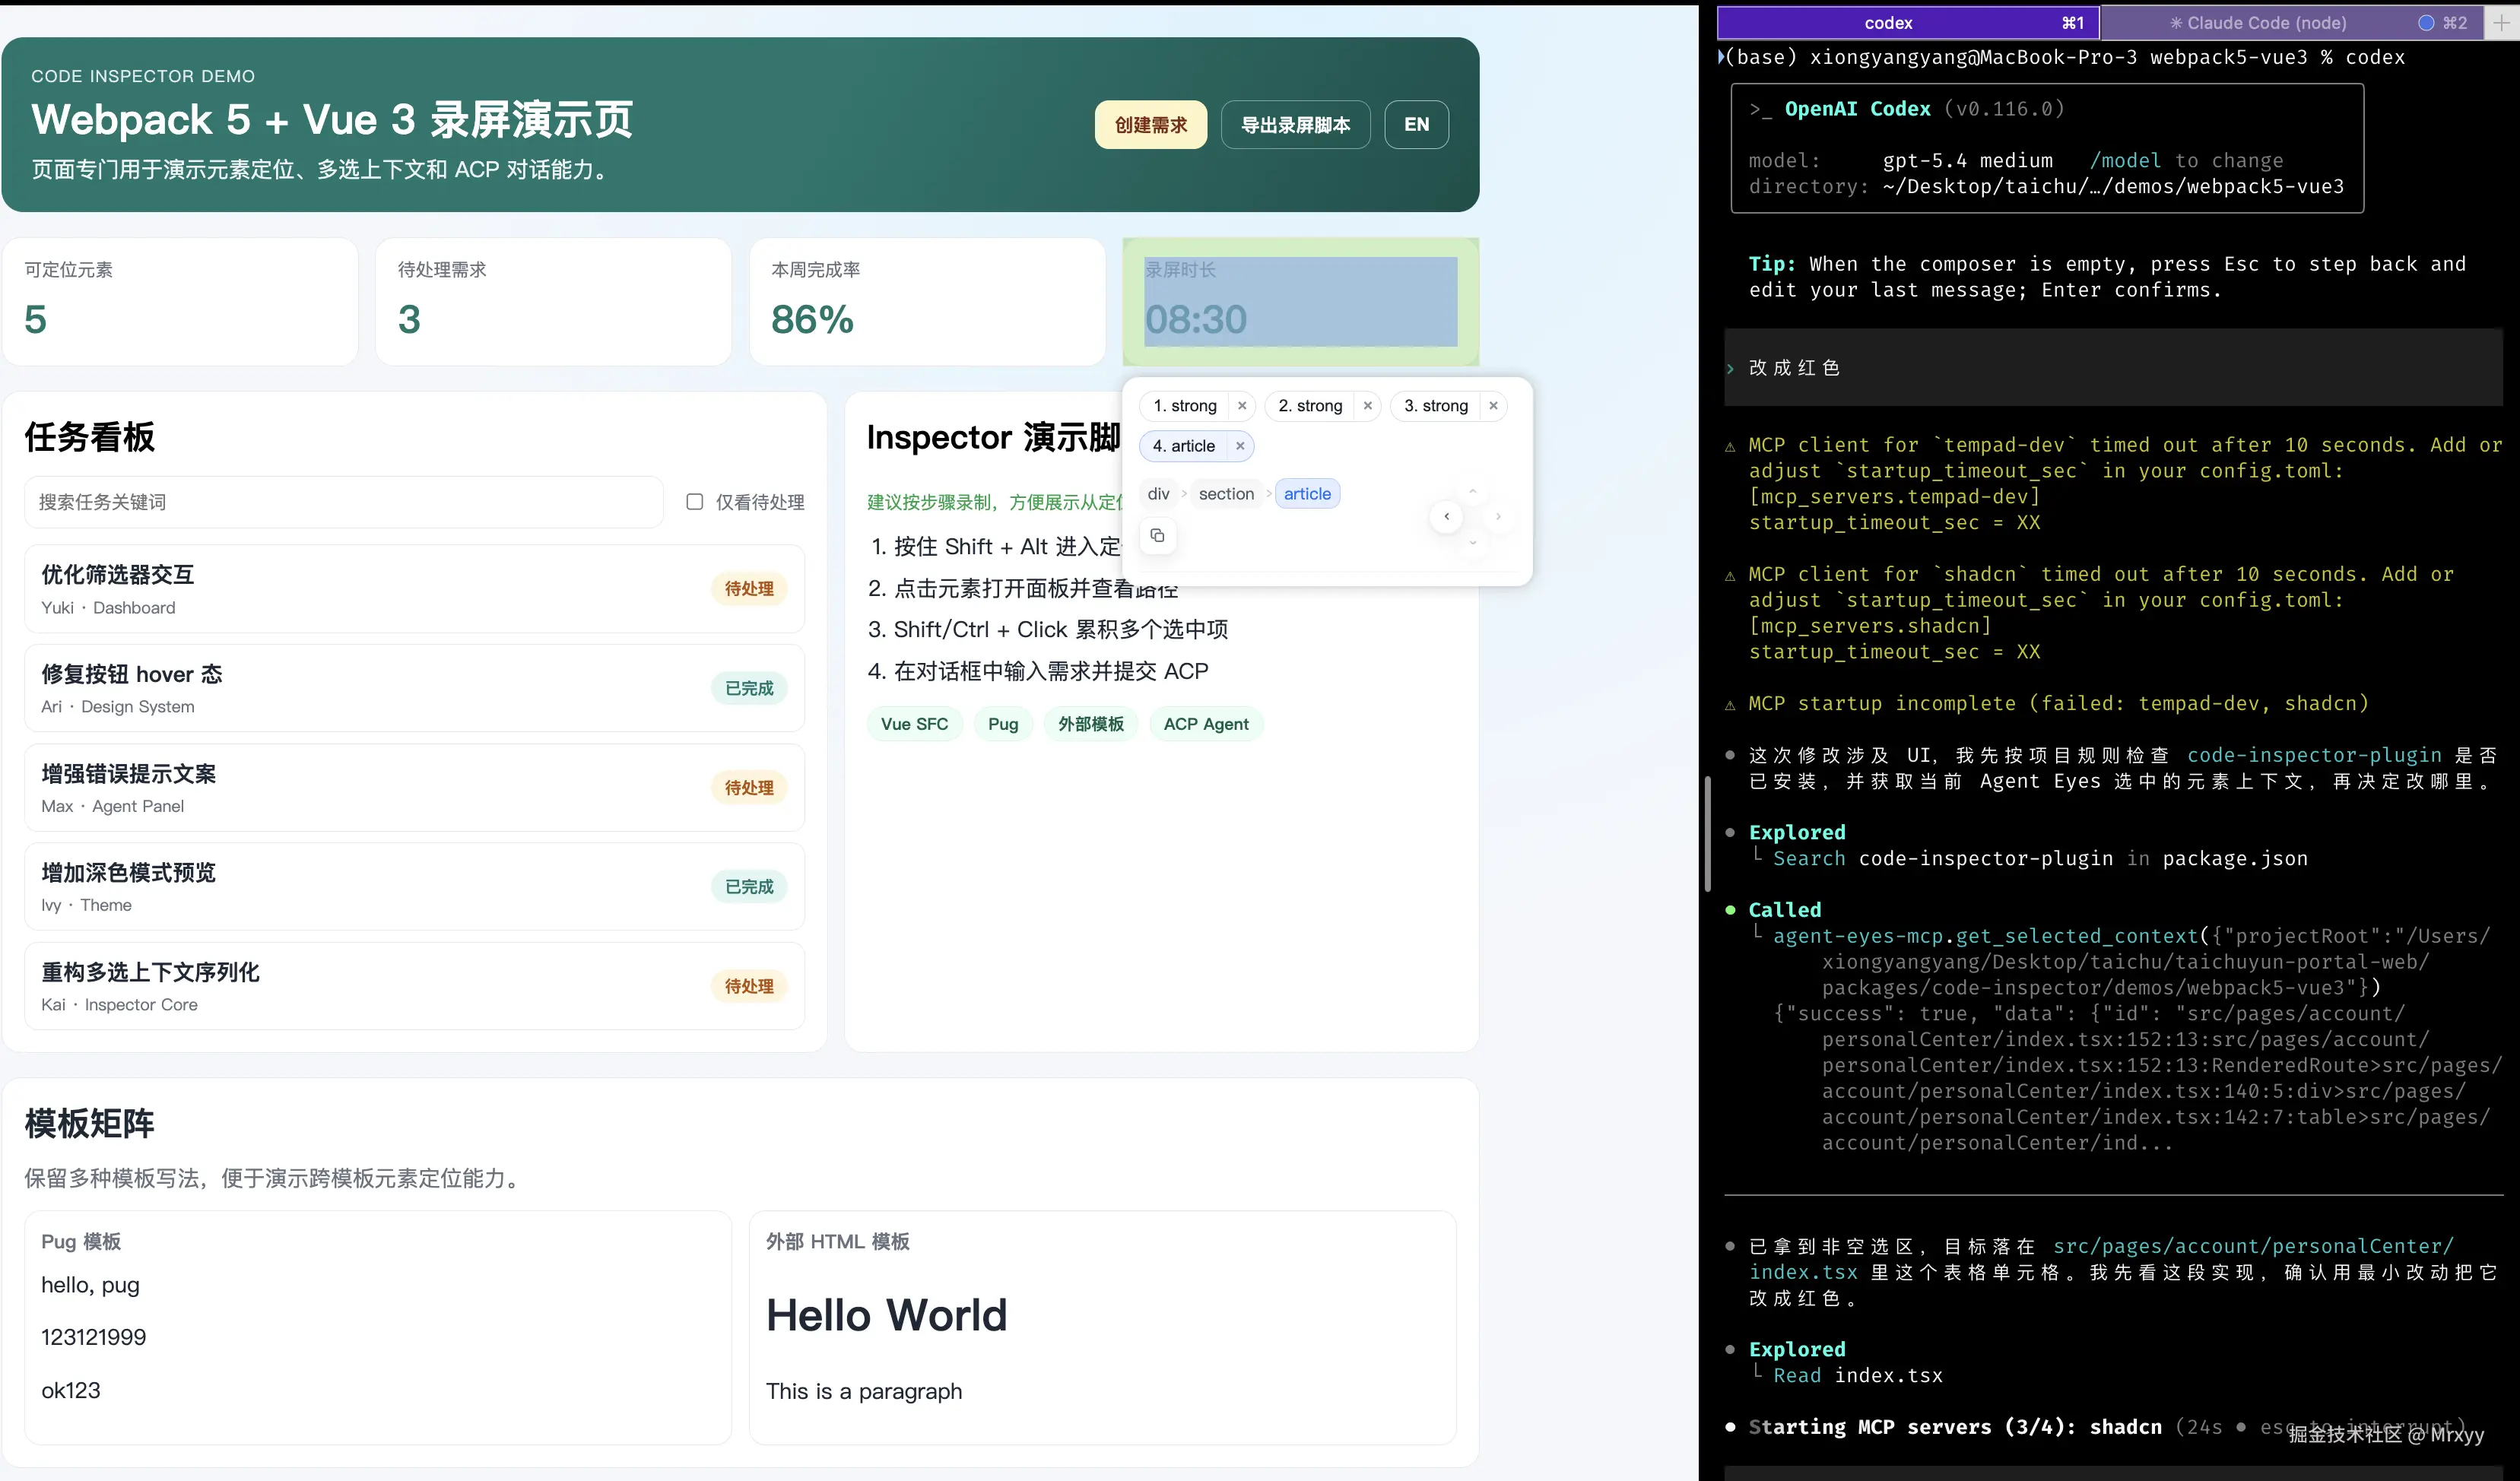The image size is (2520, 1481).
Task: Remove the '2. strong' chip with its X
Action: [x=1367, y=406]
